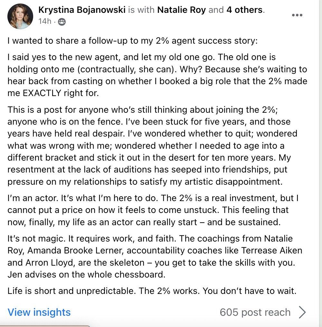Select the paragraph starting 'I said yes'
The image size is (322, 327).
[157, 75]
